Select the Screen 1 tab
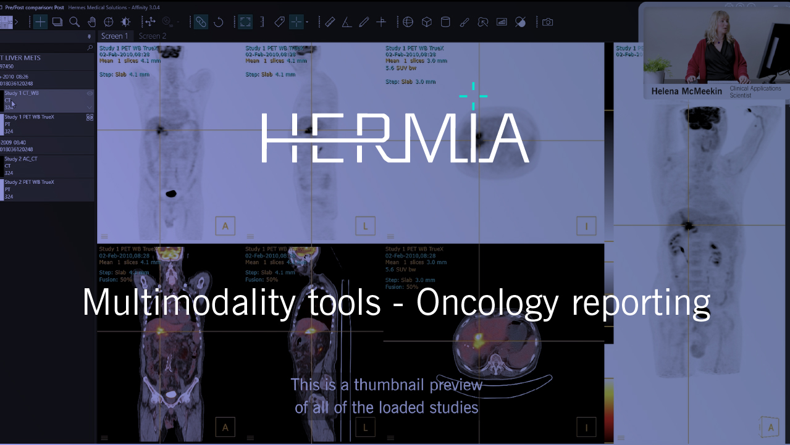 pos(114,36)
